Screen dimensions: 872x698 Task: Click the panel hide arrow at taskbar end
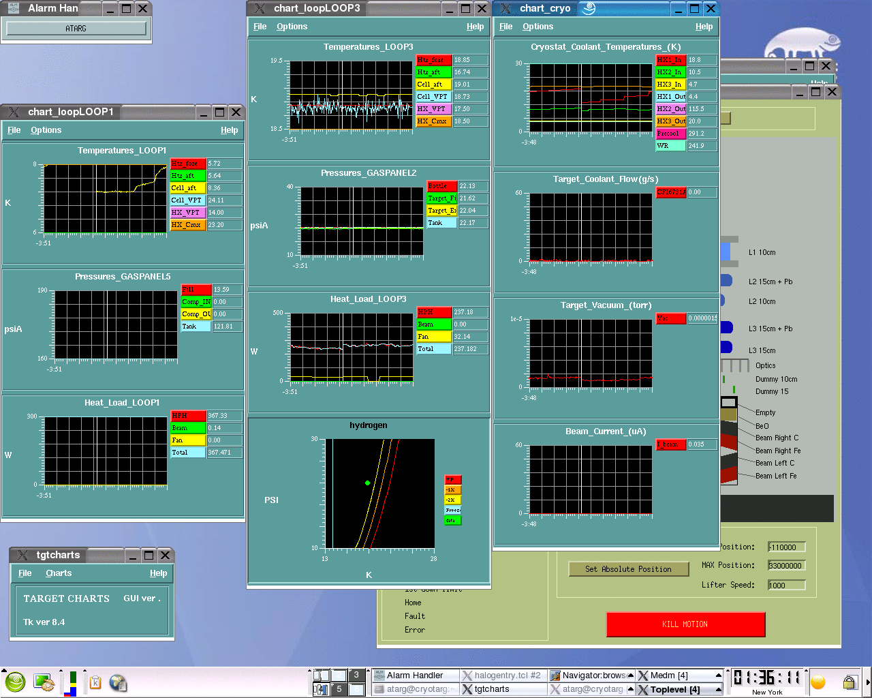point(867,682)
